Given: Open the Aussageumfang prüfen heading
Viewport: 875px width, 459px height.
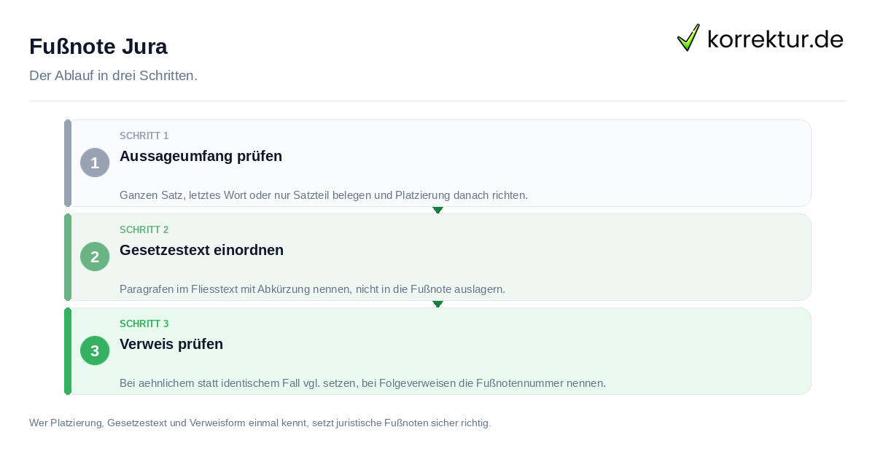Looking at the screenshot, I should click(201, 156).
